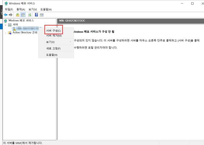Open the blue Help question mark icon

(x=36, y=15)
